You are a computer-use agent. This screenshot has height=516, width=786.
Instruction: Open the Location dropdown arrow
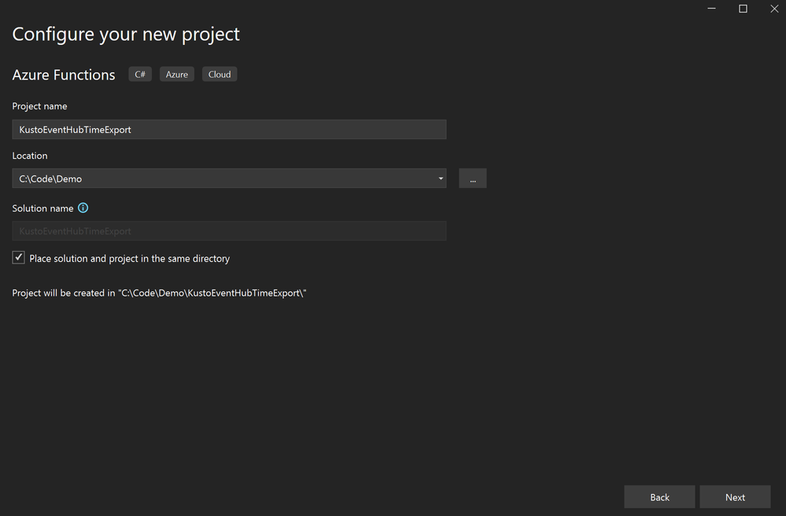click(x=441, y=179)
